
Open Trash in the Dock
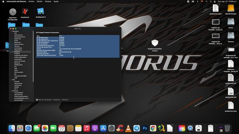click(x=227, y=128)
